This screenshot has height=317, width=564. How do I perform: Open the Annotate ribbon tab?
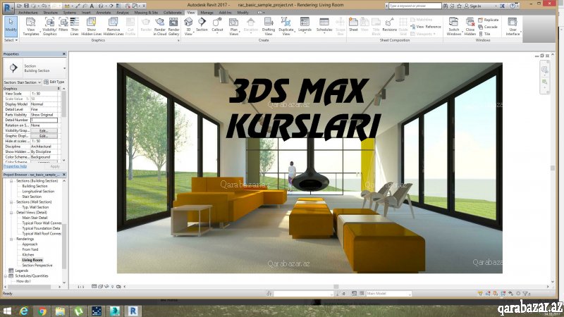(x=104, y=13)
